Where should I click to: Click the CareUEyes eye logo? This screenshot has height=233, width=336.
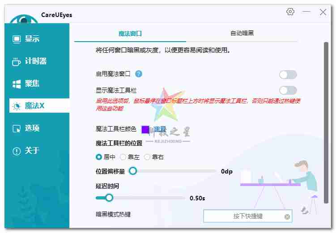(24, 19)
